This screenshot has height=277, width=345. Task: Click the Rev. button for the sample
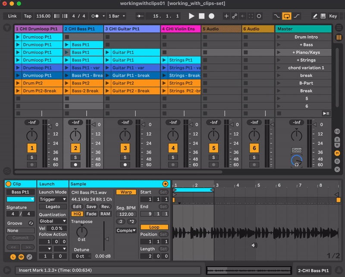(x=106, y=207)
